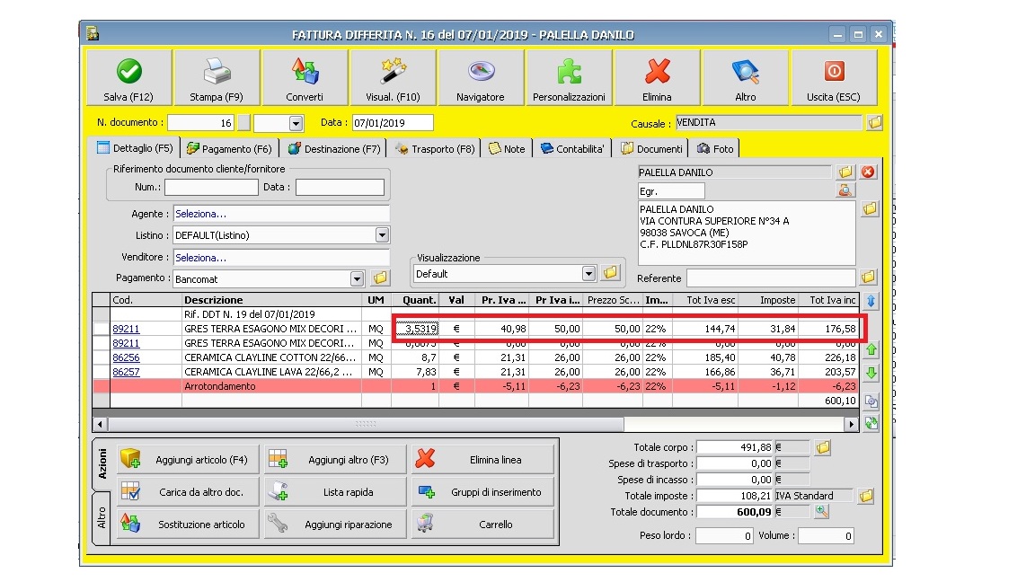Click the Elimina red X button

pyautogui.click(x=657, y=77)
